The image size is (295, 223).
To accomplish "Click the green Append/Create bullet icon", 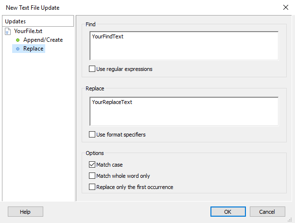I will 17,40.
